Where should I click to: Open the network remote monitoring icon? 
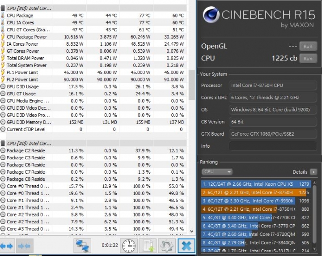pos(82,246)
